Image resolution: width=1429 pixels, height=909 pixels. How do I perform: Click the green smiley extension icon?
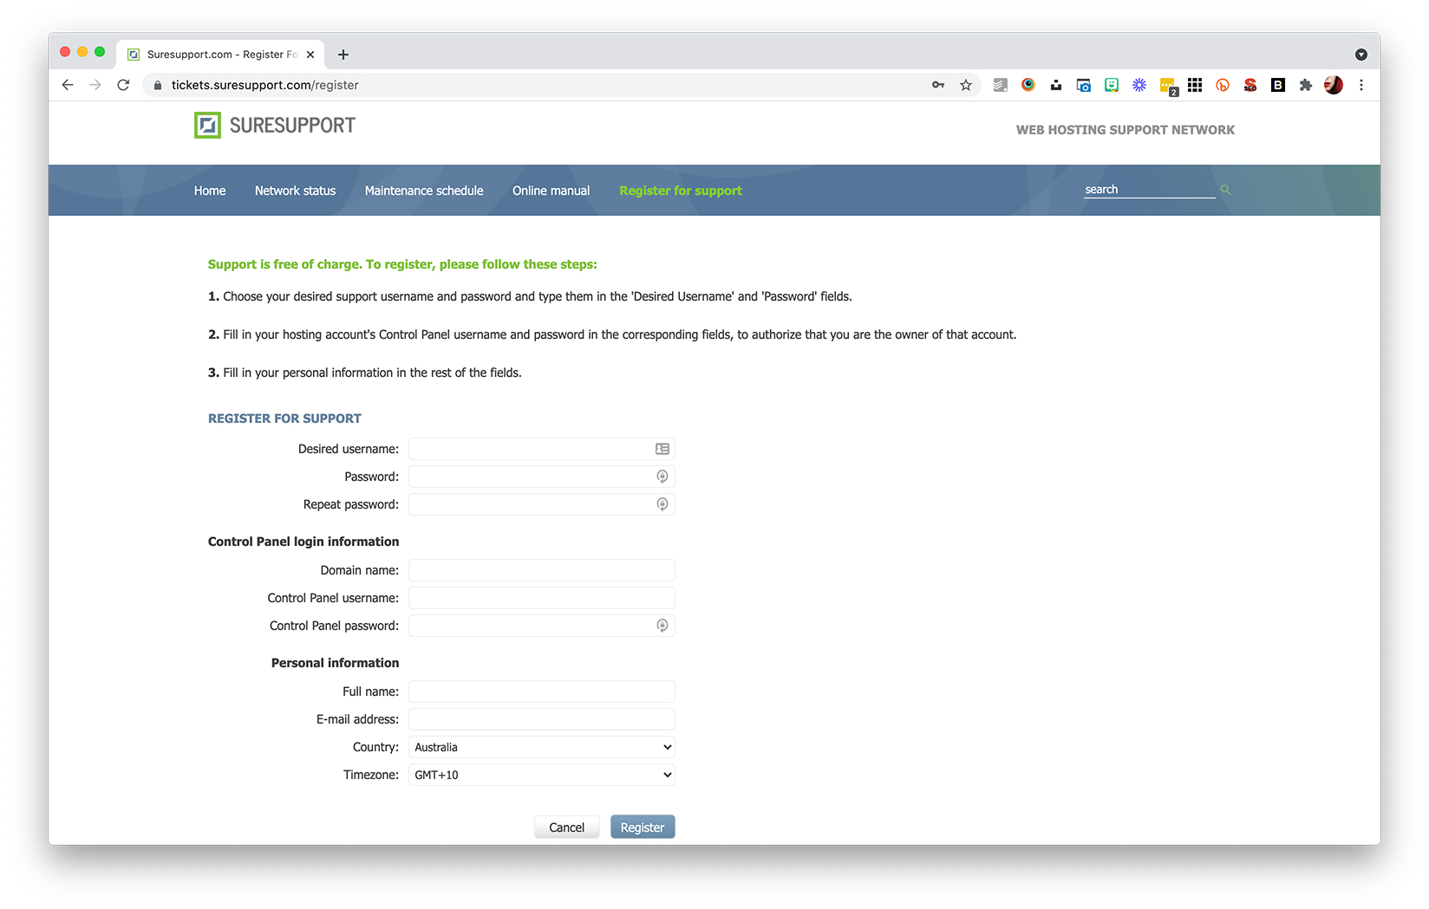click(x=1112, y=85)
